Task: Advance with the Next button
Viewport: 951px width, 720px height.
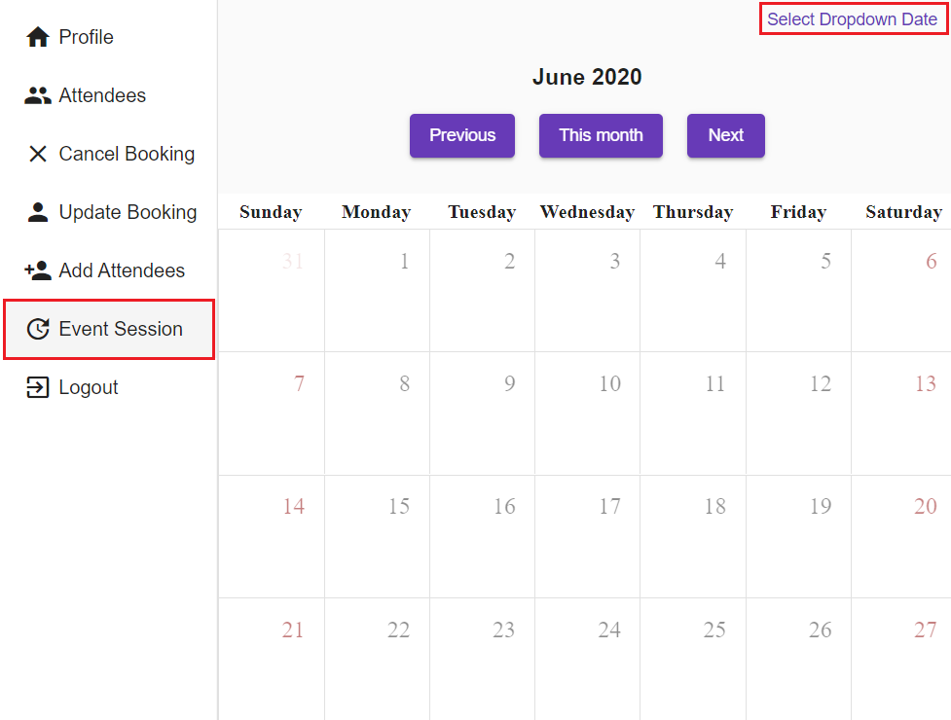Action: click(x=725, y=135)
